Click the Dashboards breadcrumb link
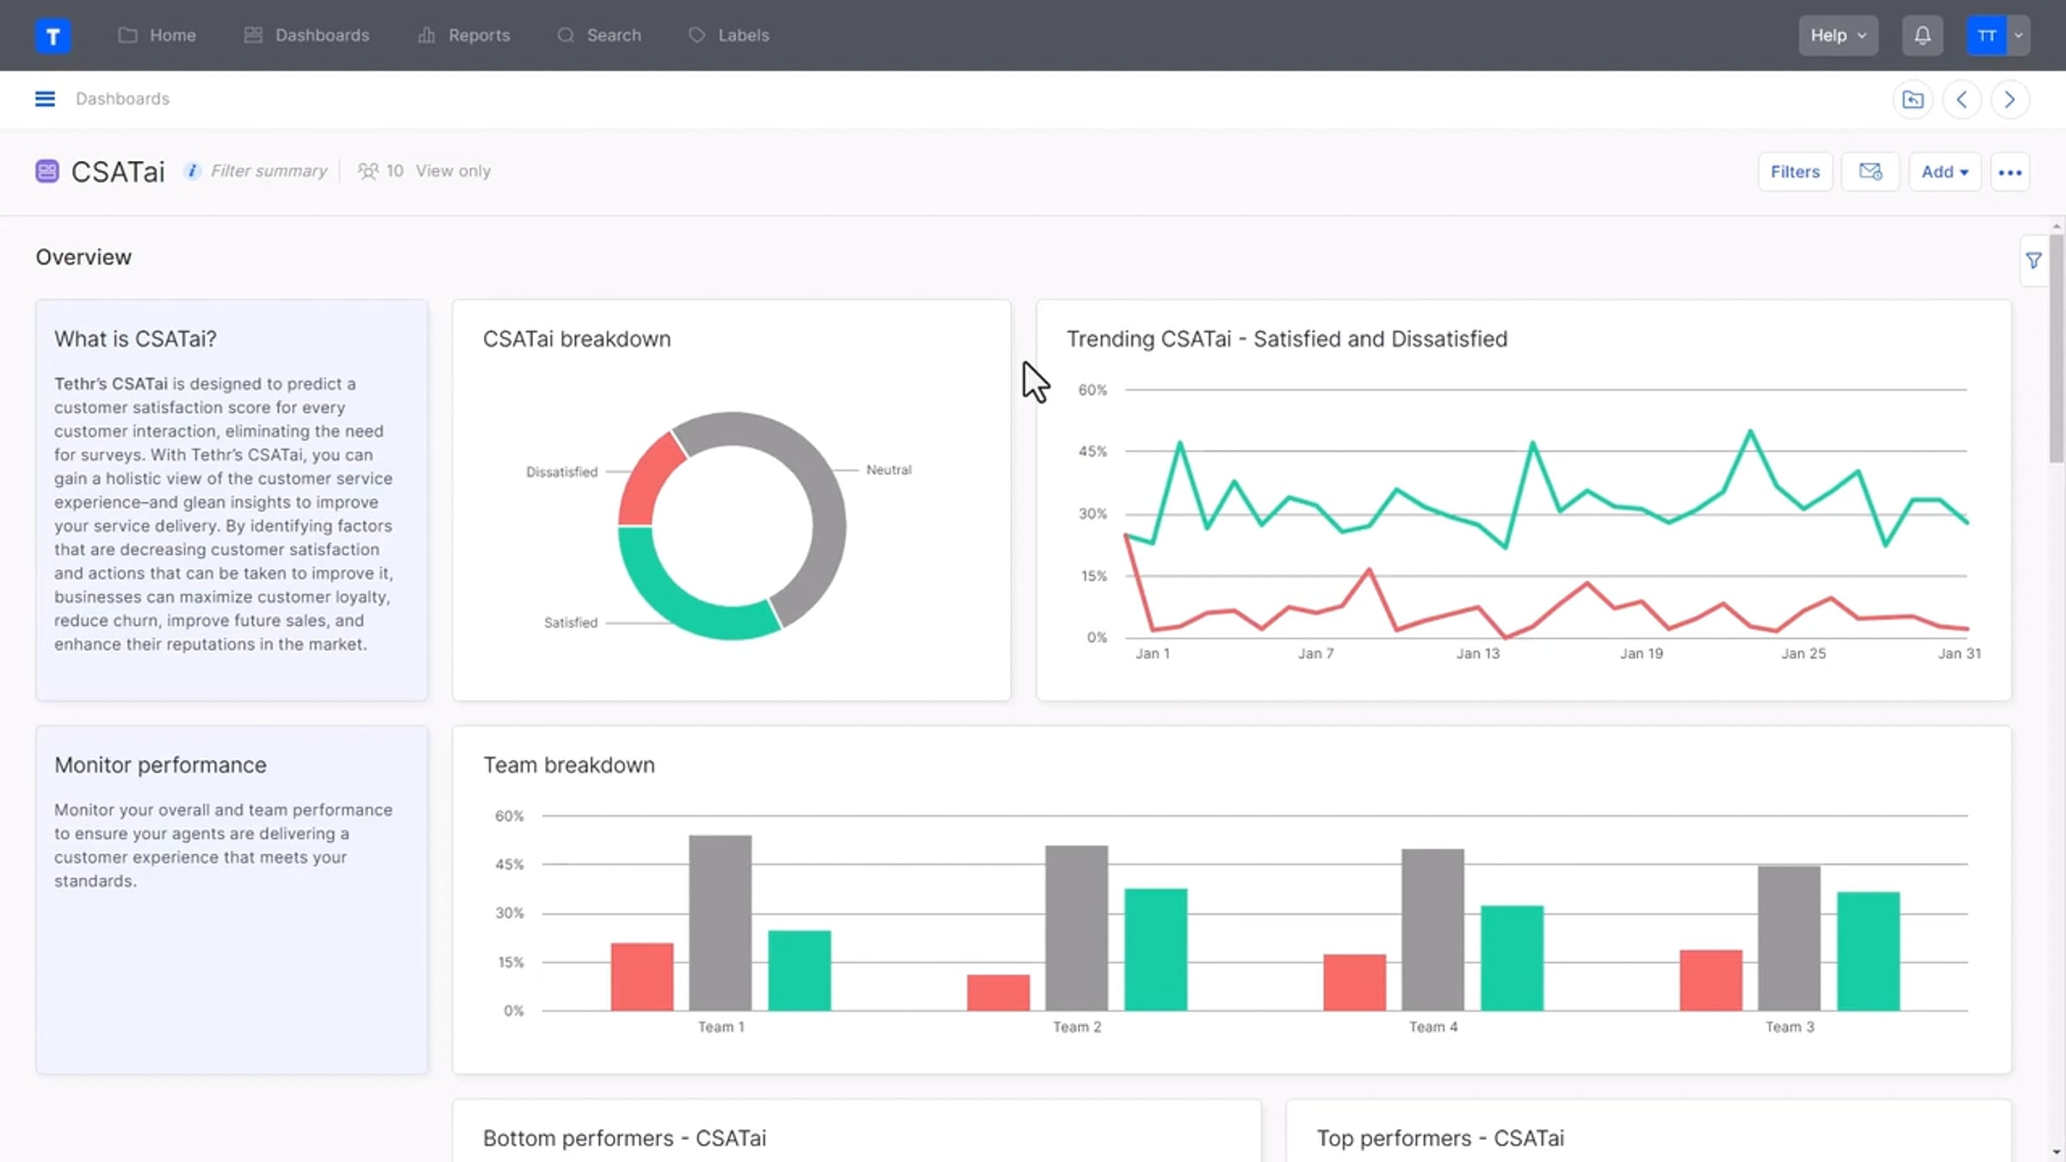Viewport: 2066px width, 1162px height. tap(122, 99)
